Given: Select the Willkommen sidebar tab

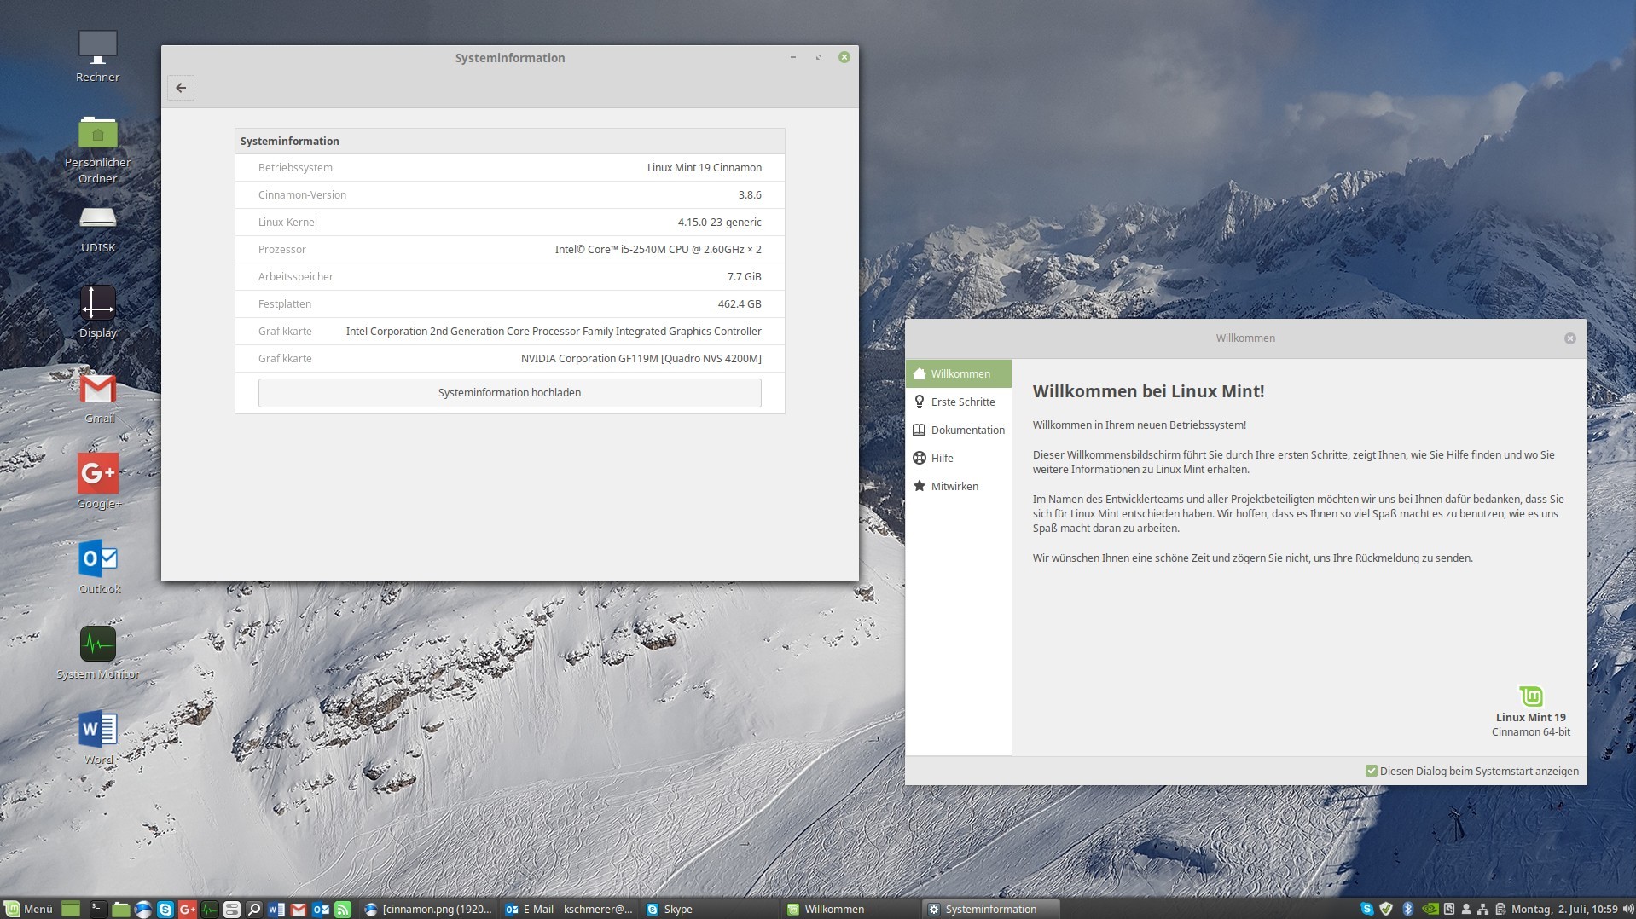Looking at the screenshot, I should 959,373.
